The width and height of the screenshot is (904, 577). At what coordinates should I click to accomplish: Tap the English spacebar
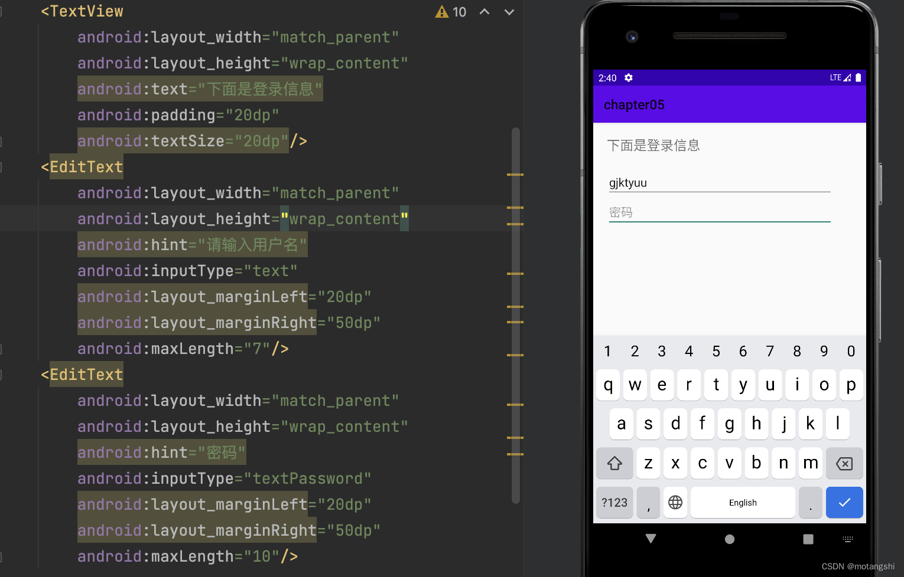743,502
